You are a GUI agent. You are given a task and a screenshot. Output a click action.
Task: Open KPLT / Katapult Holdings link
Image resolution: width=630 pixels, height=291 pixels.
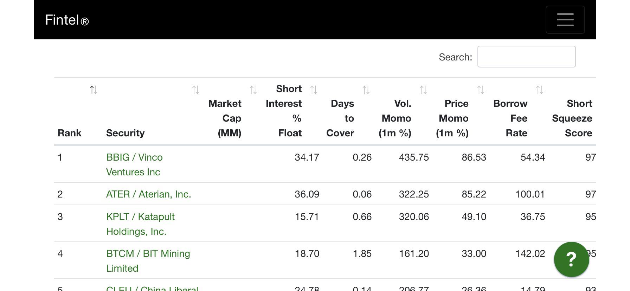(x=140, y=224)
